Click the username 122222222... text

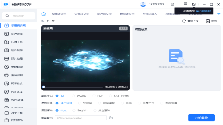pos(158,4)
